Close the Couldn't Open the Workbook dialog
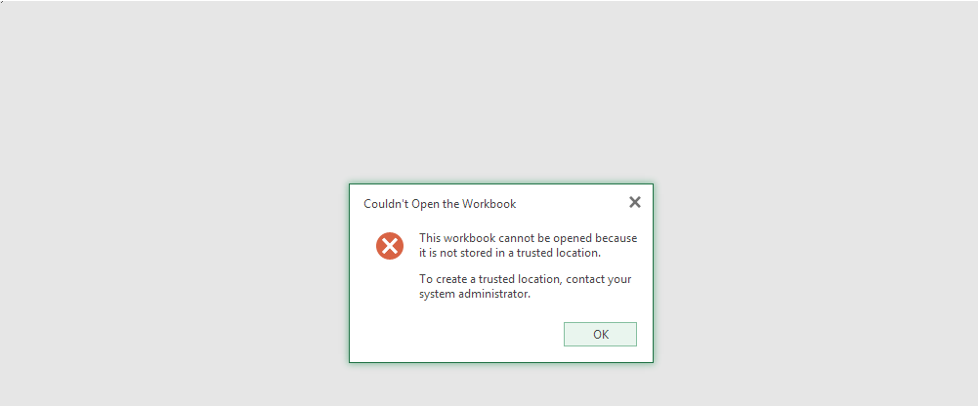The height and width of the screenshot is (406, 978). (x=635, y=202)
